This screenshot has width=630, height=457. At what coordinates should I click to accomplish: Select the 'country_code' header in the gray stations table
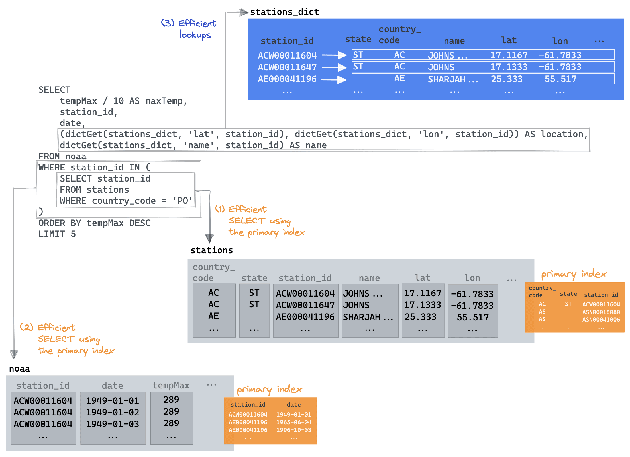tap(214, 273)
